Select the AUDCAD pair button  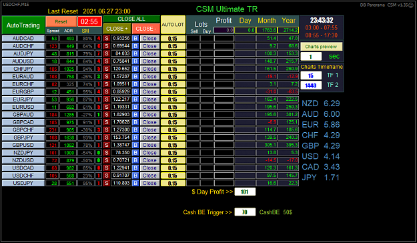click(x=23, y=38)
